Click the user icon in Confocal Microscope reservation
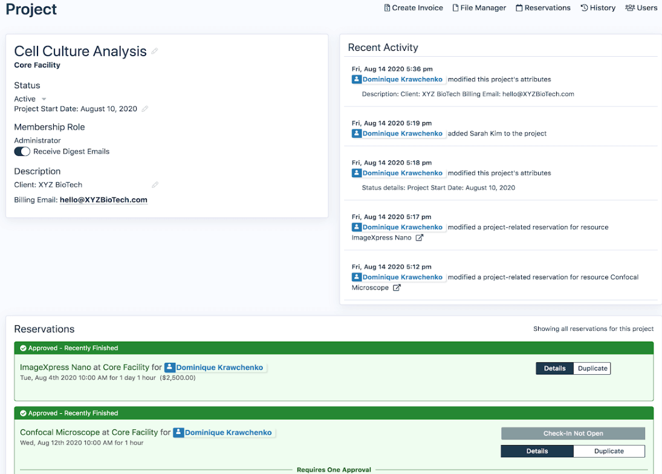The height and width of the screenshot is (474, 662). click(x=178, y=432)
